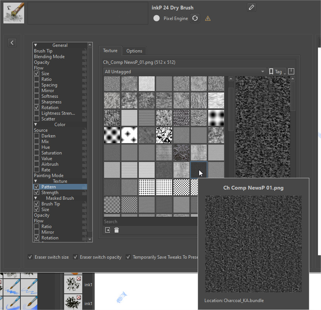Select the Texture tab

pyautogui.click(x=110, y=51)
